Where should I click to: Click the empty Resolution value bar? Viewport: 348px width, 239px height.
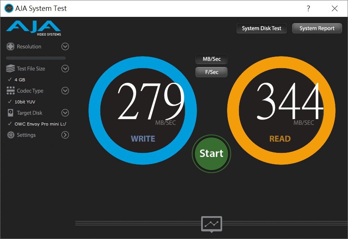[x=36, y=58]
